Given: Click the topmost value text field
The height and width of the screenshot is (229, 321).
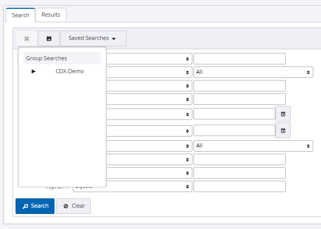Looking at the screenshot, I should pyautogui.click(x=239, y=59).
